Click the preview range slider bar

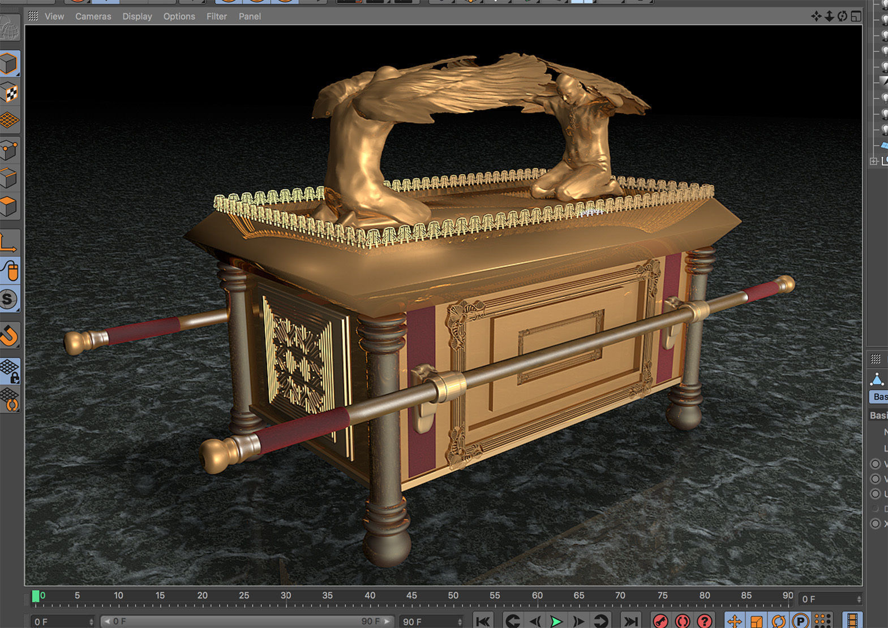pyautogui.click(x=246, y=621)
